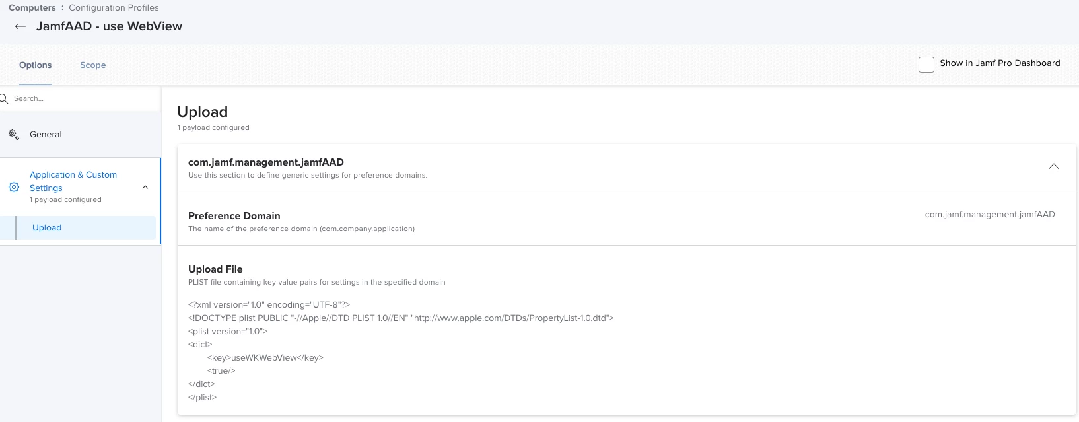Click the Upload File label
1079x422 pixels.
pos(215,269)
